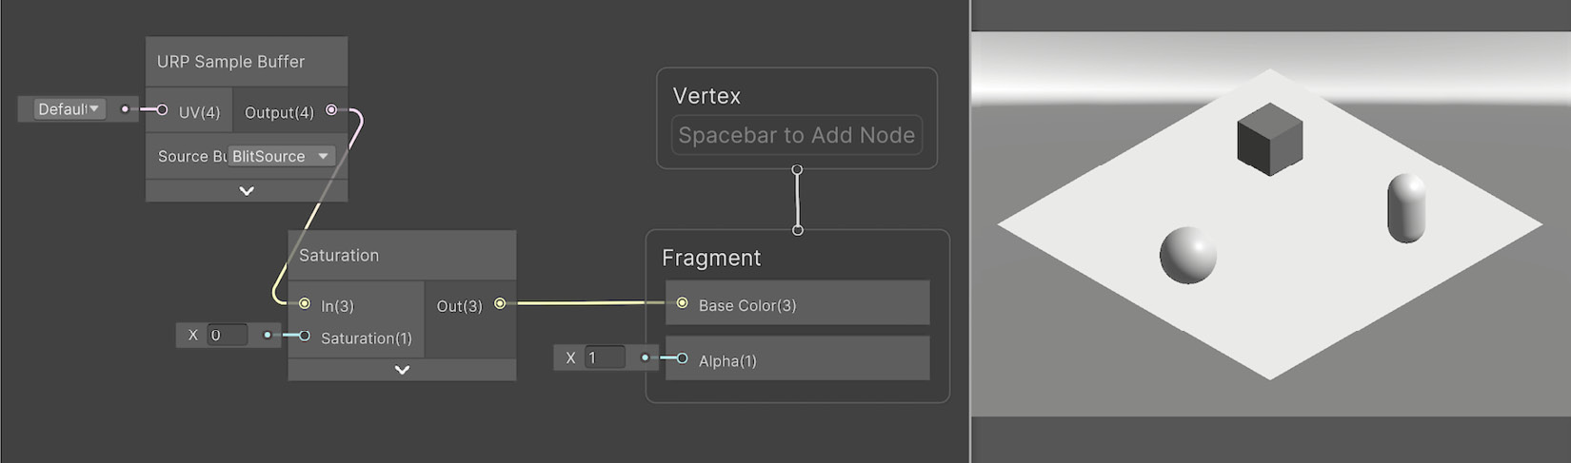Click the Out(3) port of Saturation node
The width and height of the screenshot is (1571, 463).
tap(500, 303)
